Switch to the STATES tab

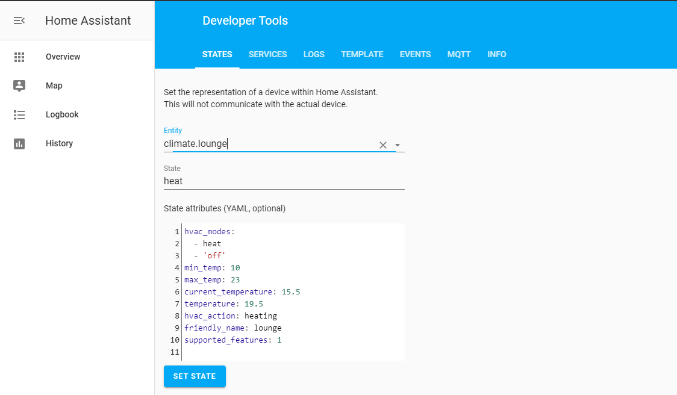click(x=217, y=54)
